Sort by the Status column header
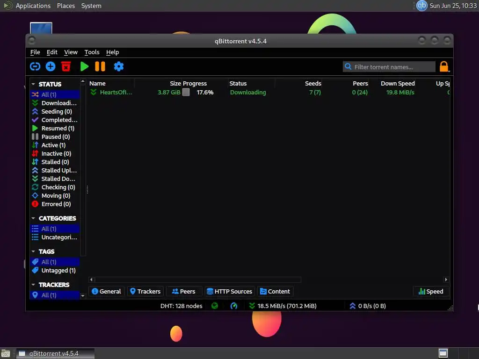Screen dimensions: 479x359 pyautogui.click(x=251, y=83)
